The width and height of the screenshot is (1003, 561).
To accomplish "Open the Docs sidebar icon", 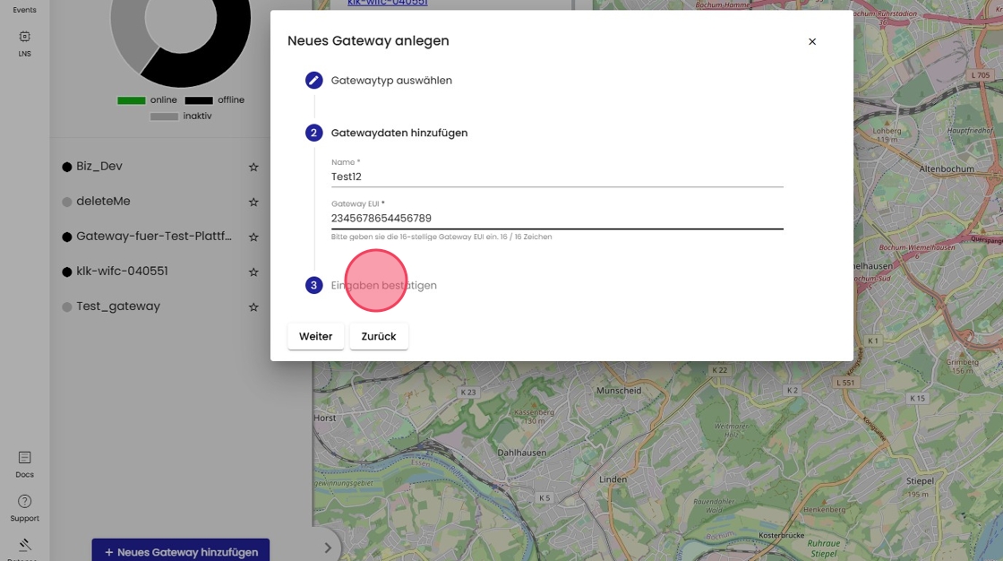I will coord(24,458).
